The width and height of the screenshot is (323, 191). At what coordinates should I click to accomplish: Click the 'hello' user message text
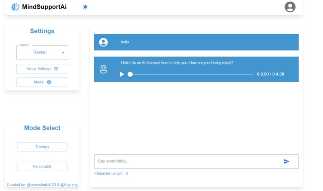125,42
